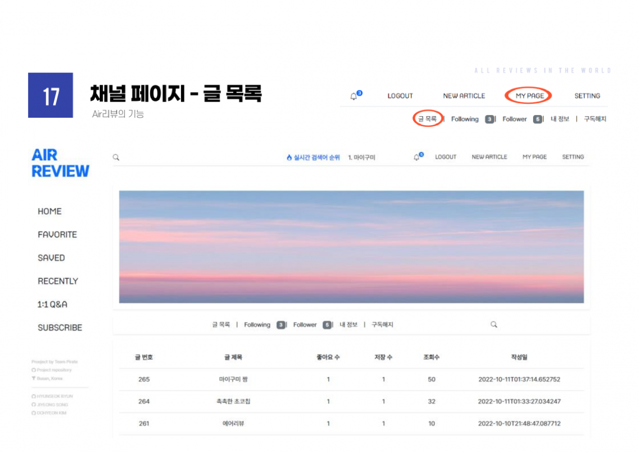Viewport: 639px width, 452px height.
Task: Click GitHub icon beside Project repository
Action: point(34,370)
